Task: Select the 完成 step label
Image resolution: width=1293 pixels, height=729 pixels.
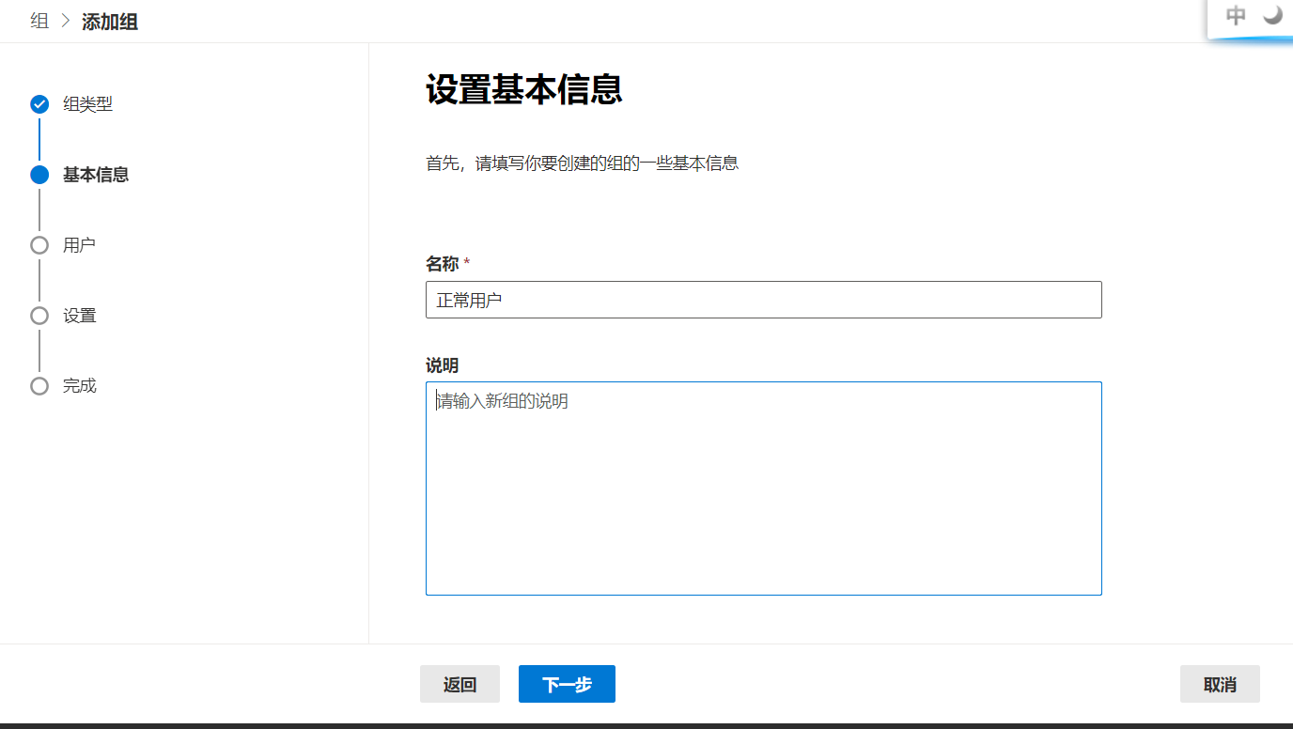Action: (80, 386)
